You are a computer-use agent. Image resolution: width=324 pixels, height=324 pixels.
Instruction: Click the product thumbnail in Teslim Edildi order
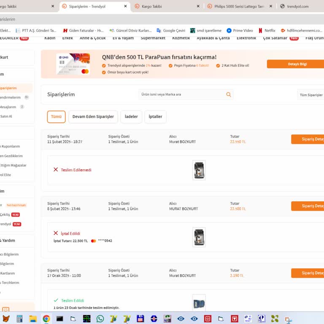(x=199, y=303)
